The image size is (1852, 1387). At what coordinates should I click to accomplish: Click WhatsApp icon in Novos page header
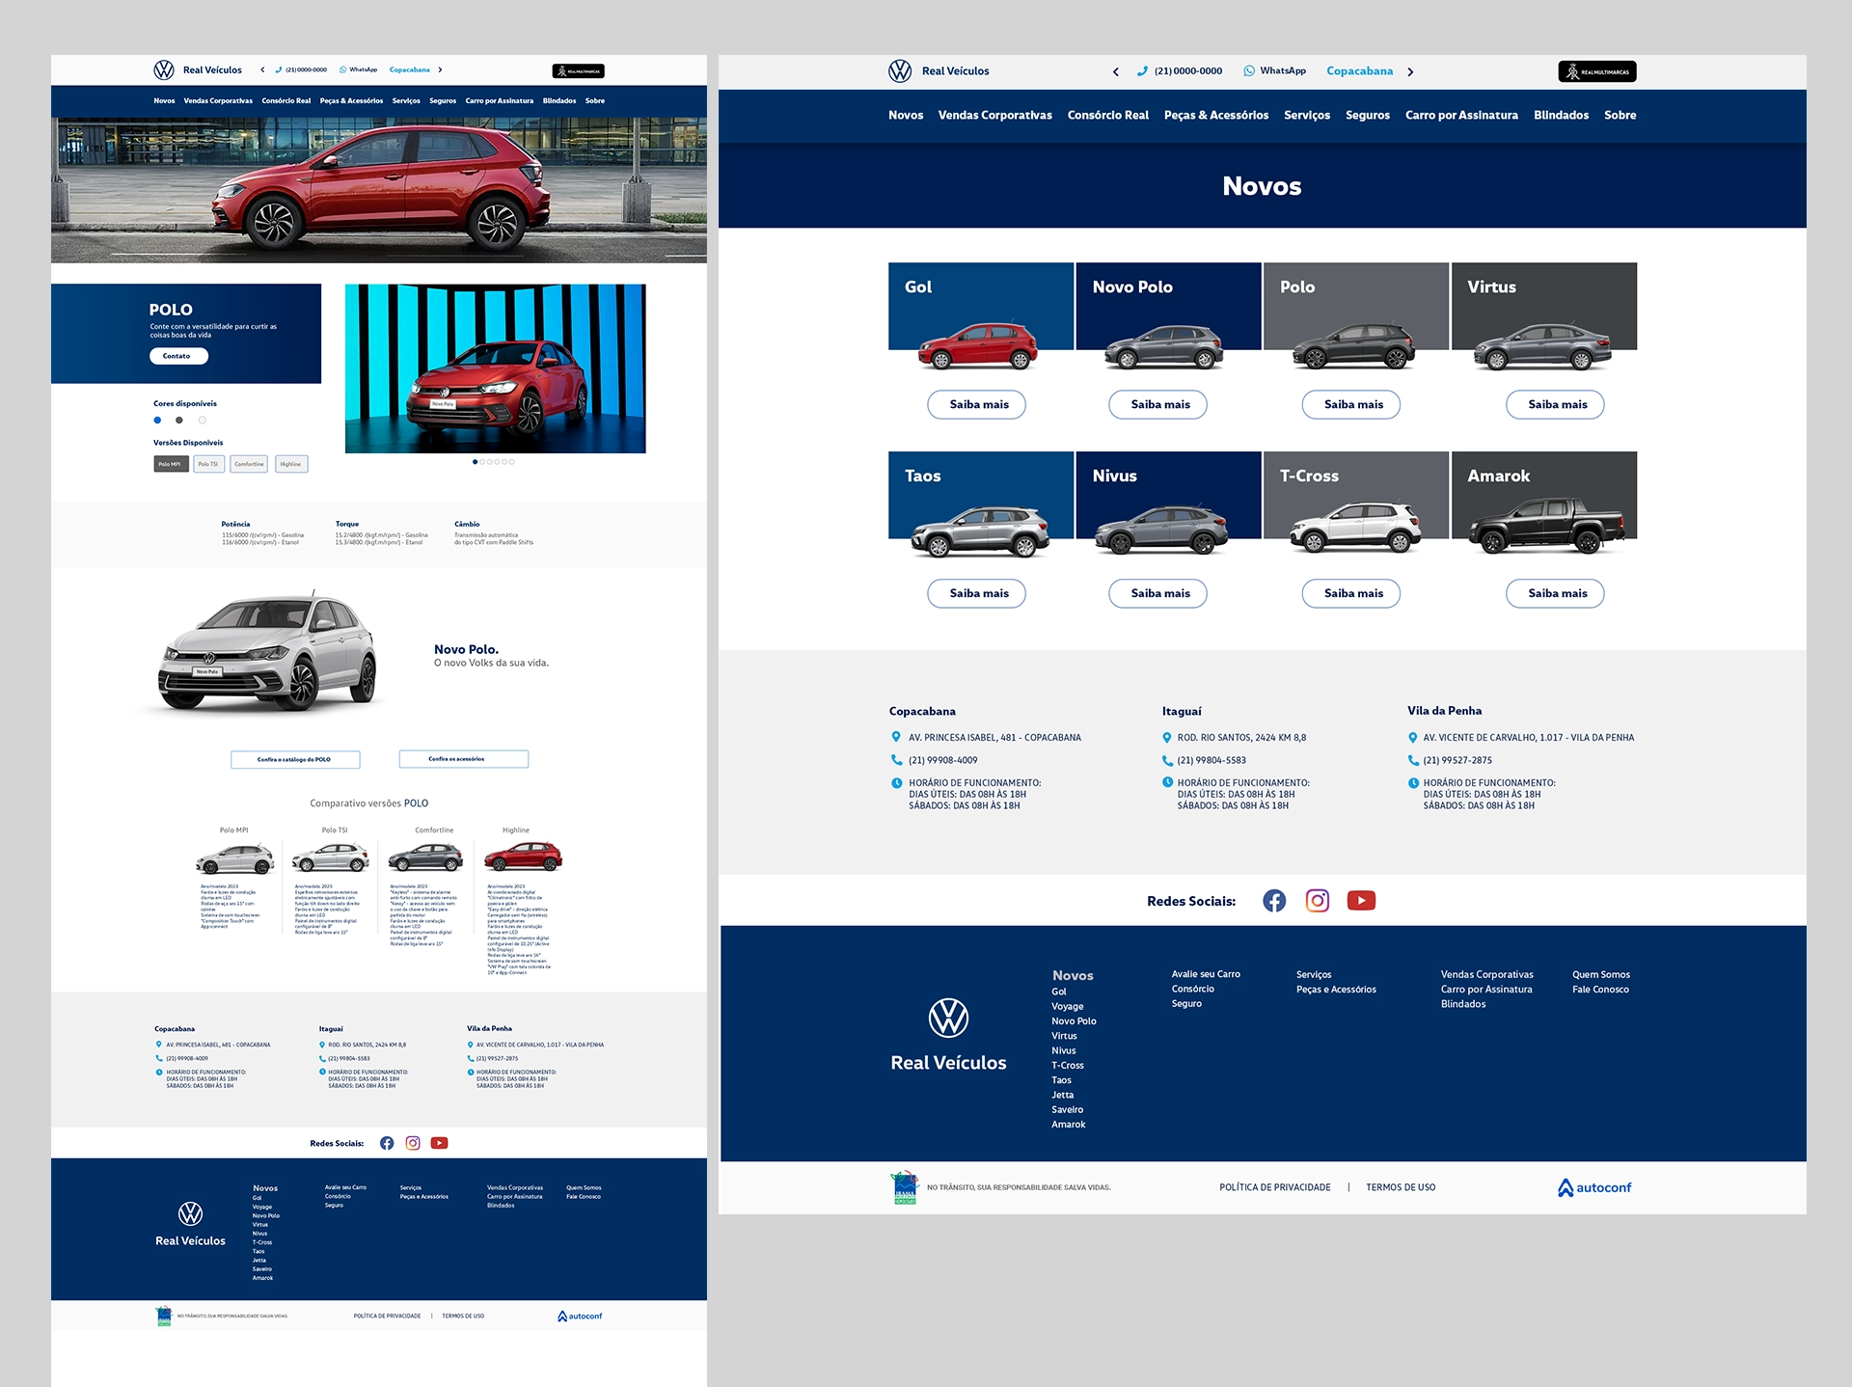click(x=1249, y=71)
